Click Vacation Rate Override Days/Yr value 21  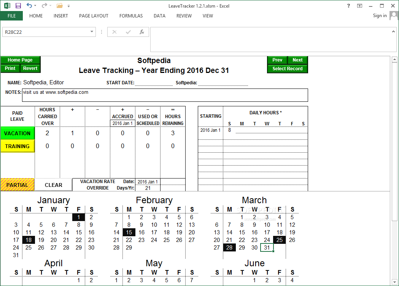[148, 188]
